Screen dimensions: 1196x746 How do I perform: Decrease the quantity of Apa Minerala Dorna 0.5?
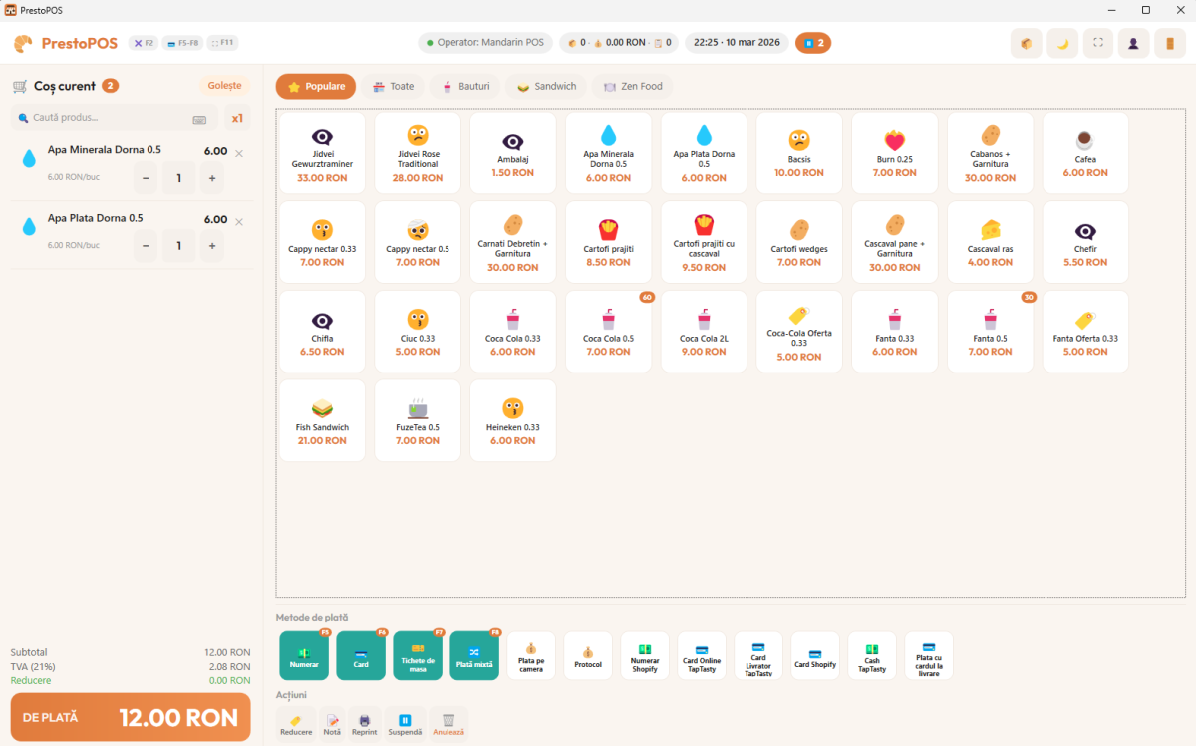point(146,178)
